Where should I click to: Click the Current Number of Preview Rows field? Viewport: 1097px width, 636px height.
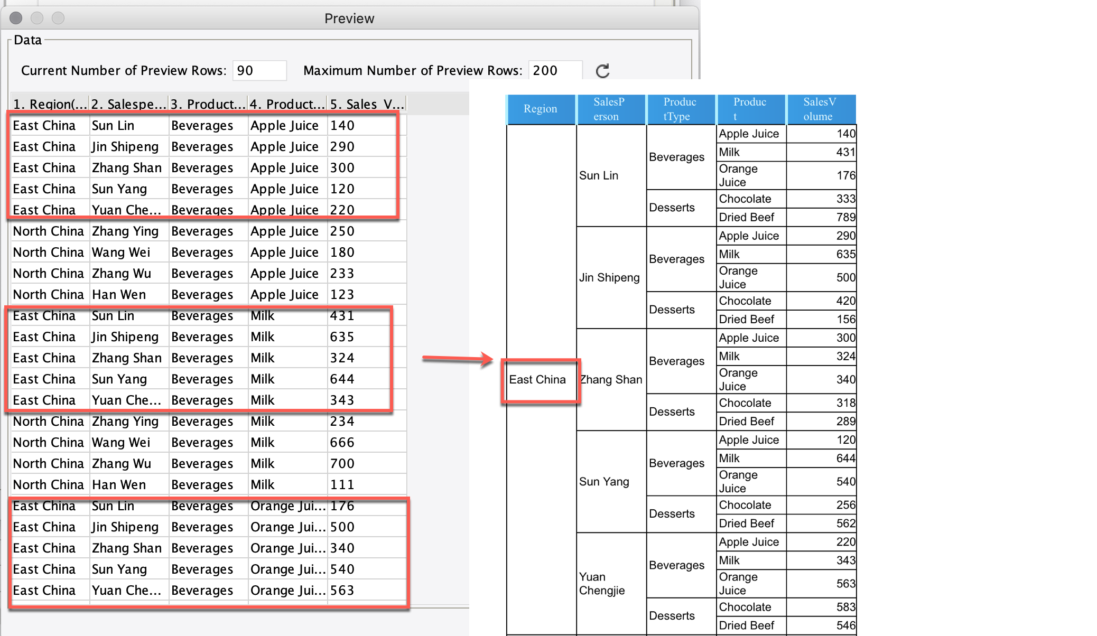click(x=259, y=71)
